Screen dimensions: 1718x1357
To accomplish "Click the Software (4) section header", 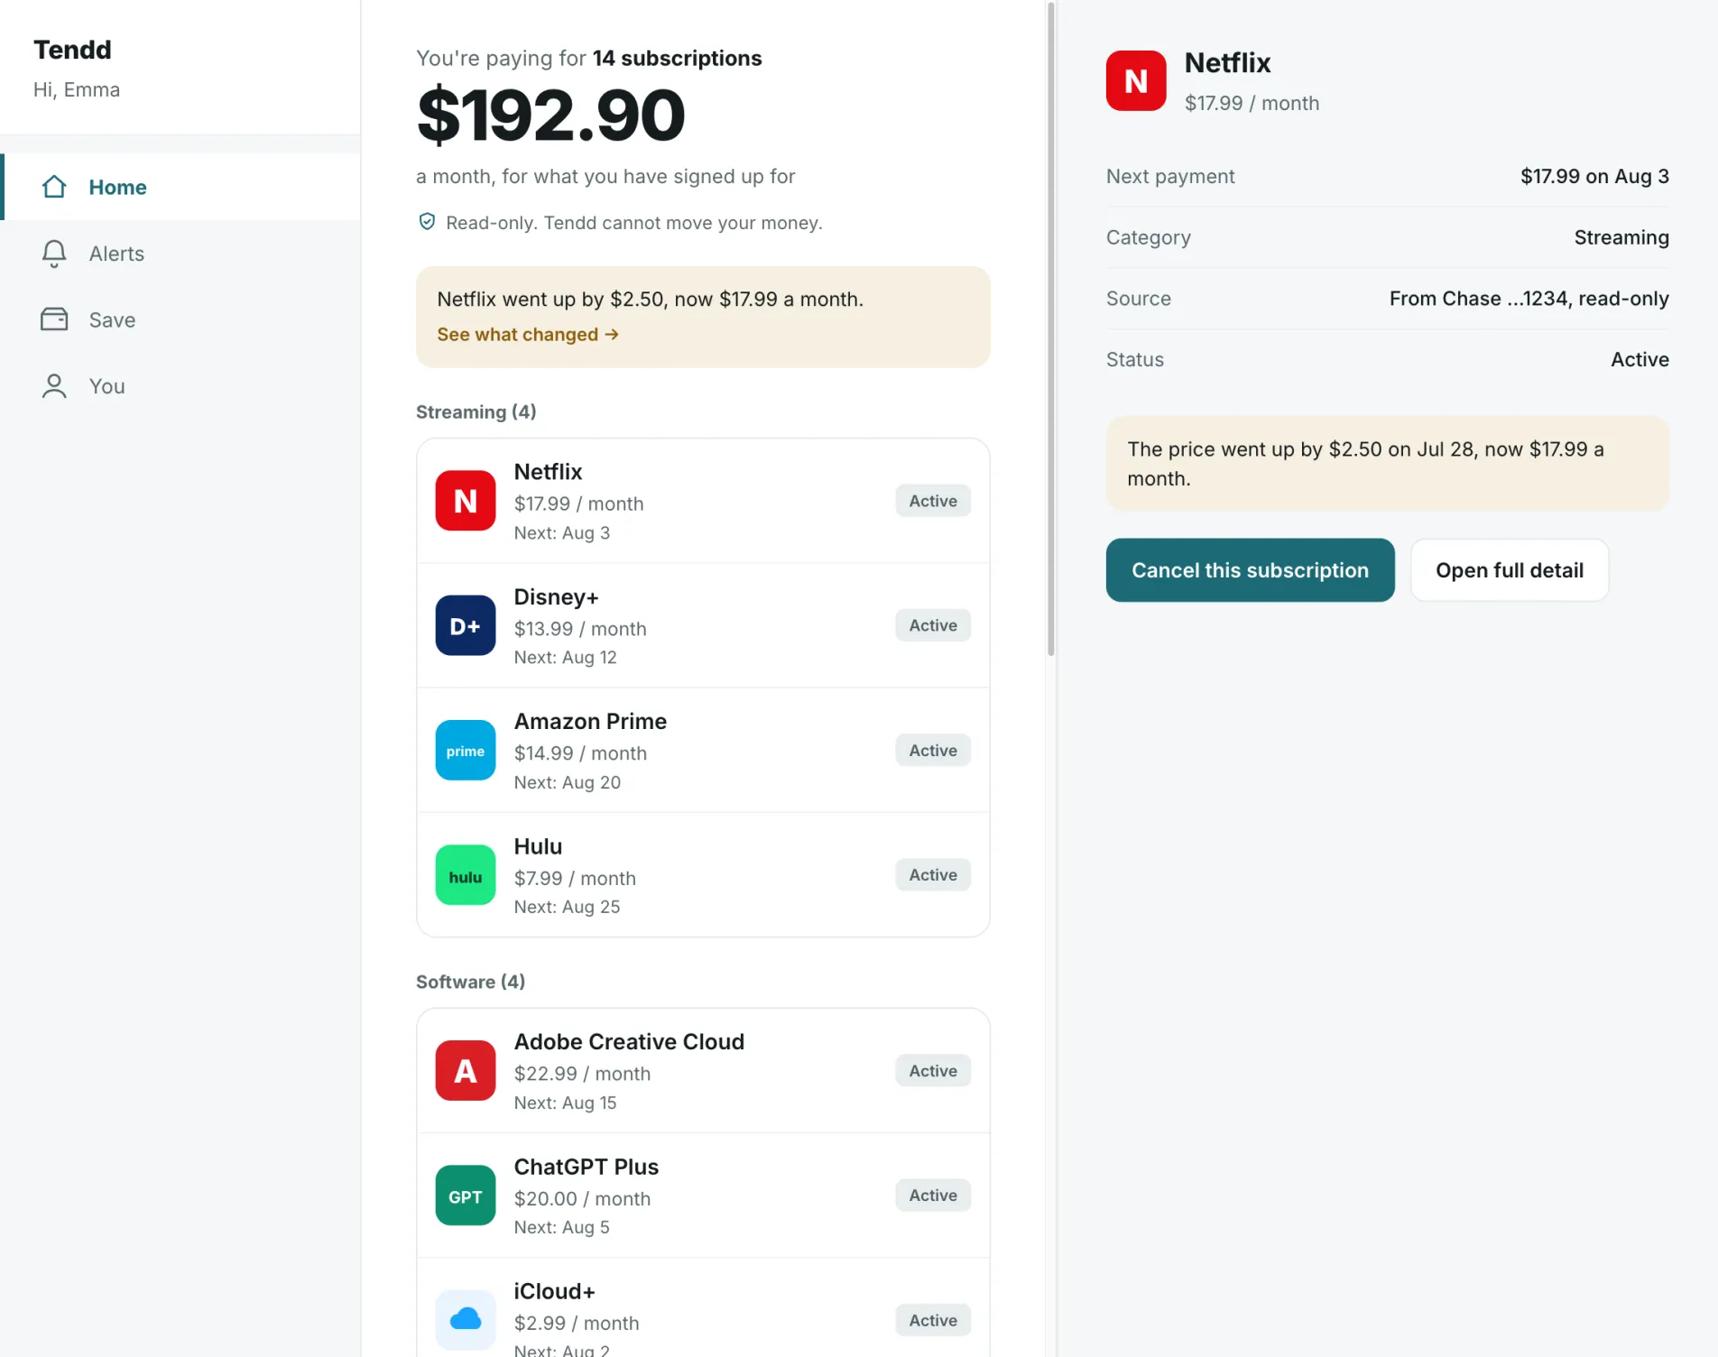I will click(x=470, y=982).
